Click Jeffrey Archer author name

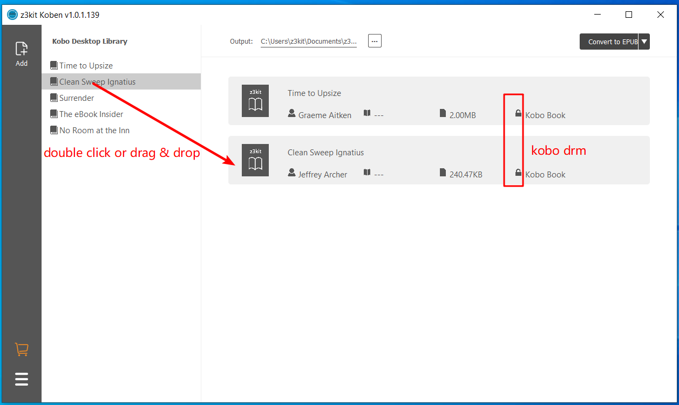pos(323,175)
